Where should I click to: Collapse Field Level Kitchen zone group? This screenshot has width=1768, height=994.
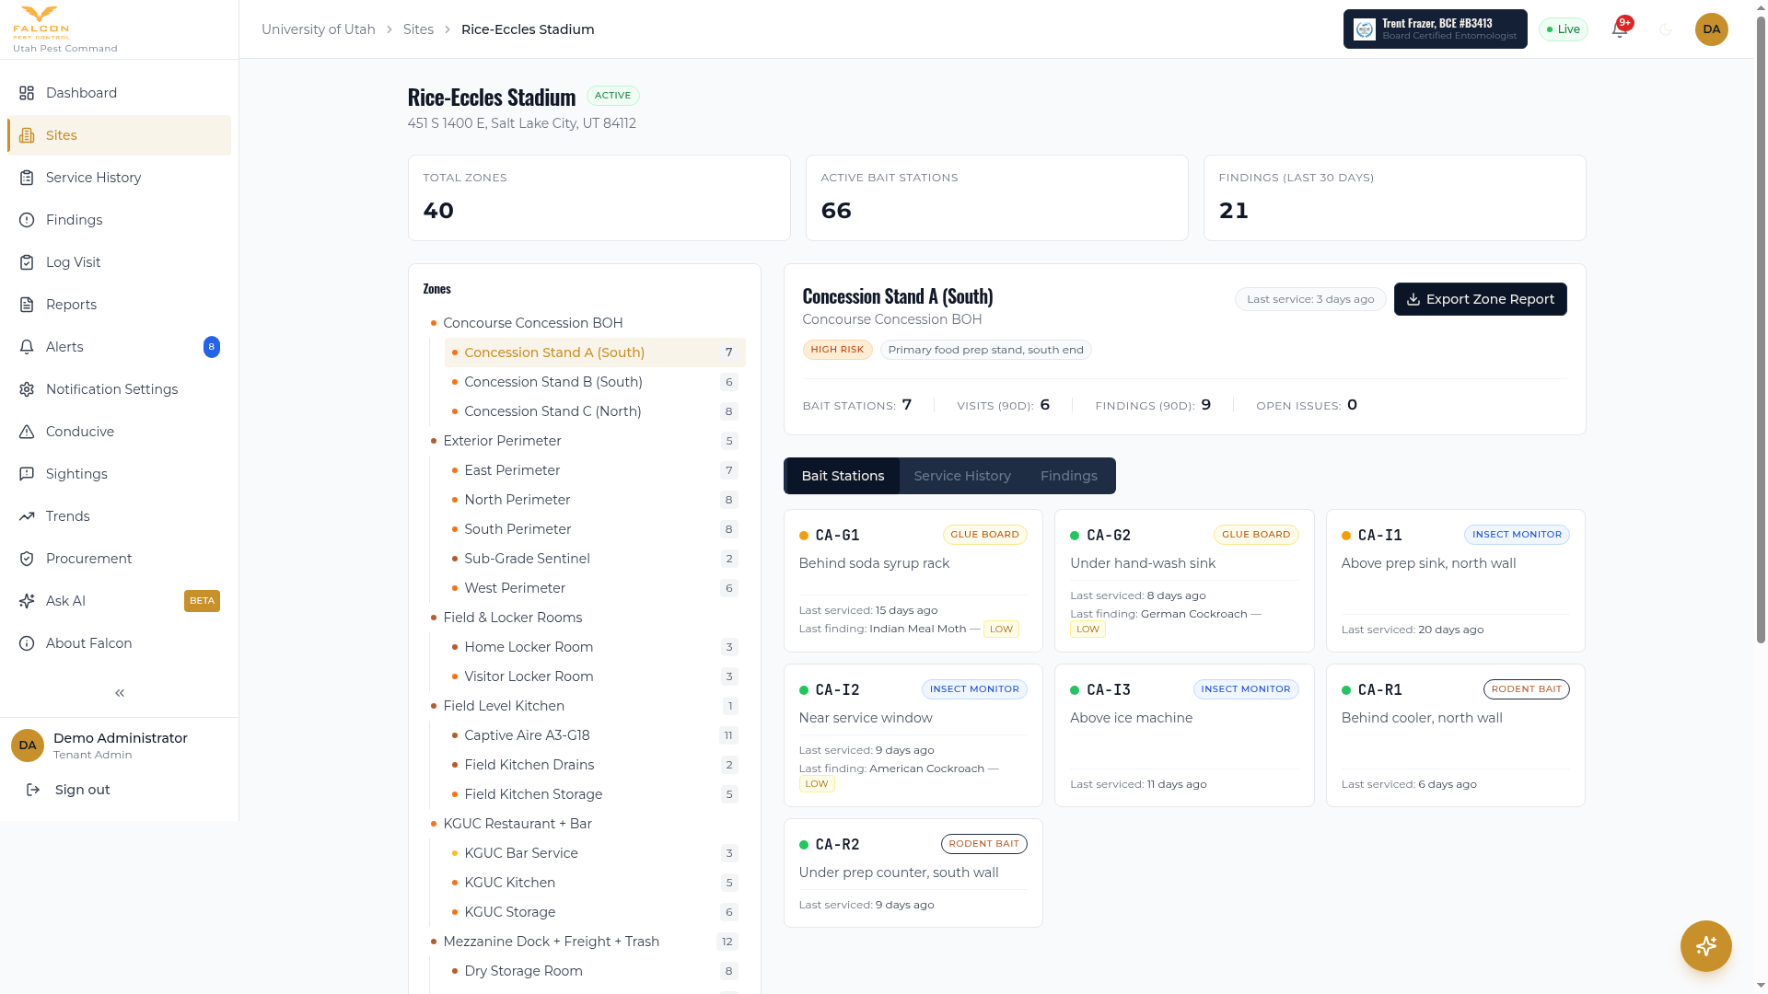tap(585, 706)
